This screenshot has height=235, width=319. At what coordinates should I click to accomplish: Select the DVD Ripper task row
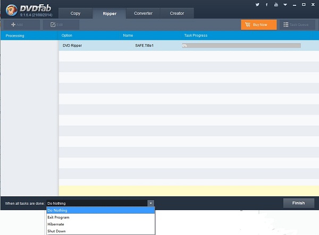coord(189,46)
